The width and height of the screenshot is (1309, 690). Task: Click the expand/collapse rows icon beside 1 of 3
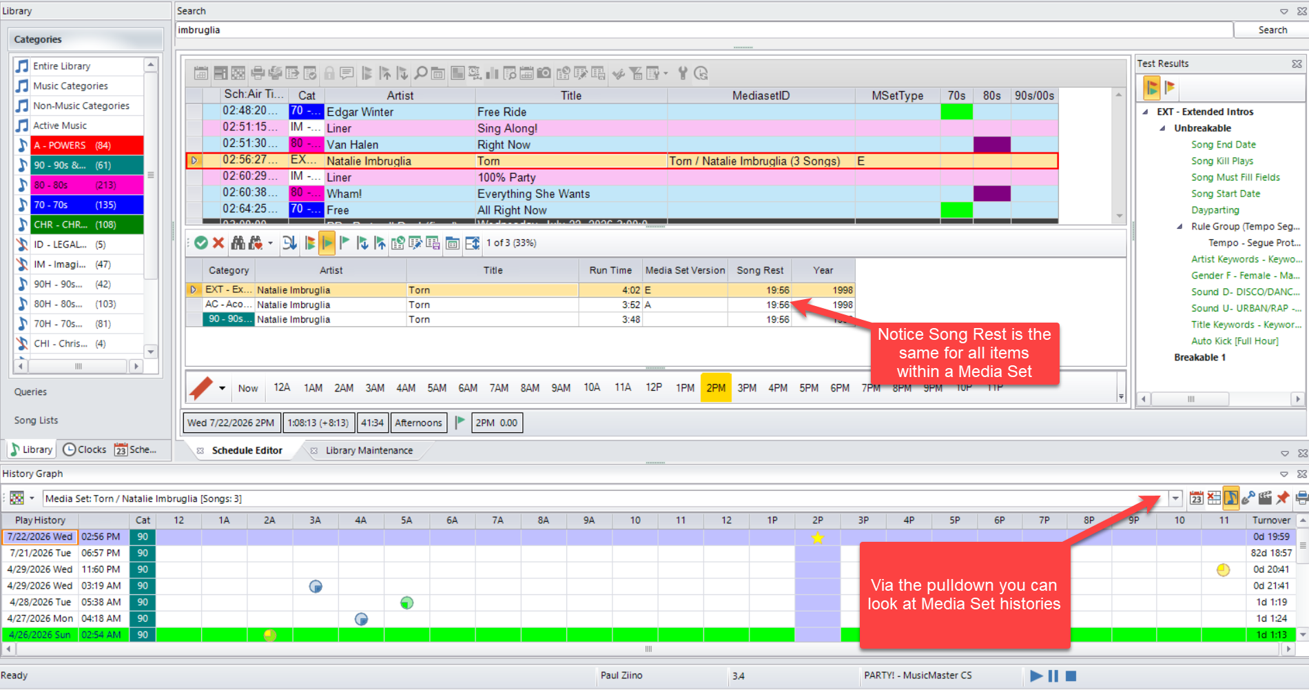[x=473, y=243]
